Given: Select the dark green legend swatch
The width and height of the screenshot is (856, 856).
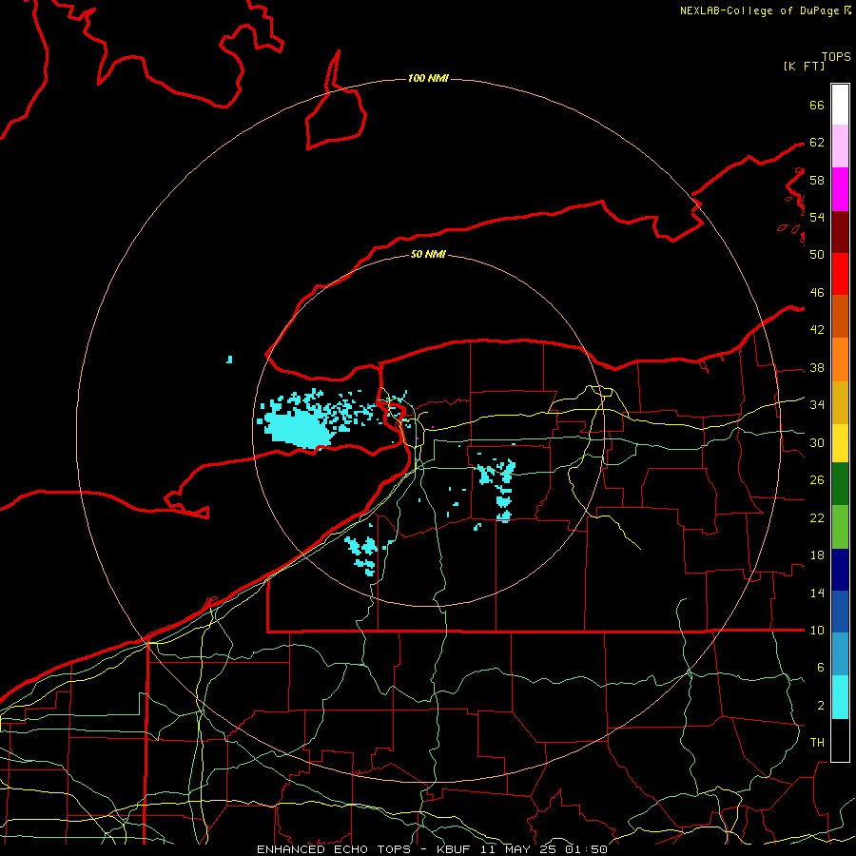Looking at the screenshot, I should point(840,484).
